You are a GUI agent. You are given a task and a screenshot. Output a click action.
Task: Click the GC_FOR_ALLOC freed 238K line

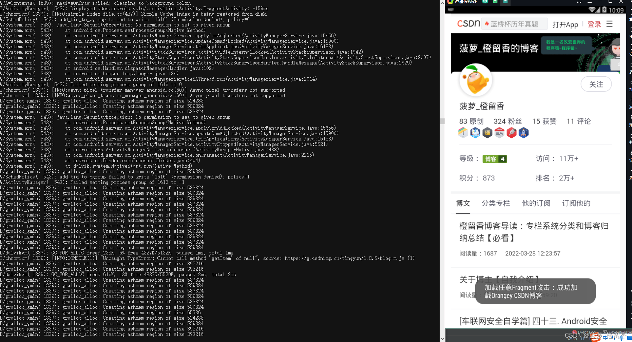coord(117,253)
